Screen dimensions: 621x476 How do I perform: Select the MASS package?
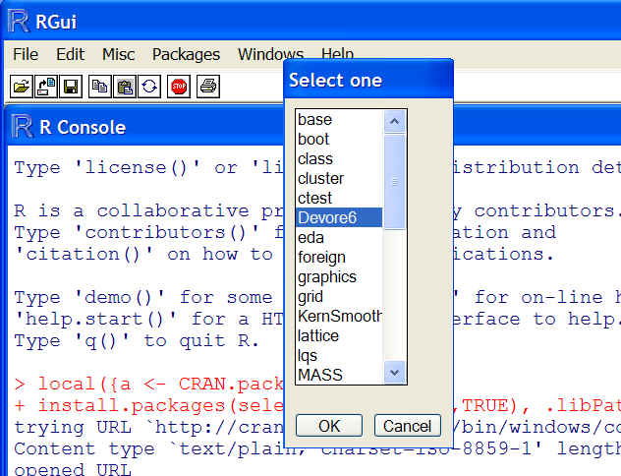pyautogui.click(x=339, y=375)
